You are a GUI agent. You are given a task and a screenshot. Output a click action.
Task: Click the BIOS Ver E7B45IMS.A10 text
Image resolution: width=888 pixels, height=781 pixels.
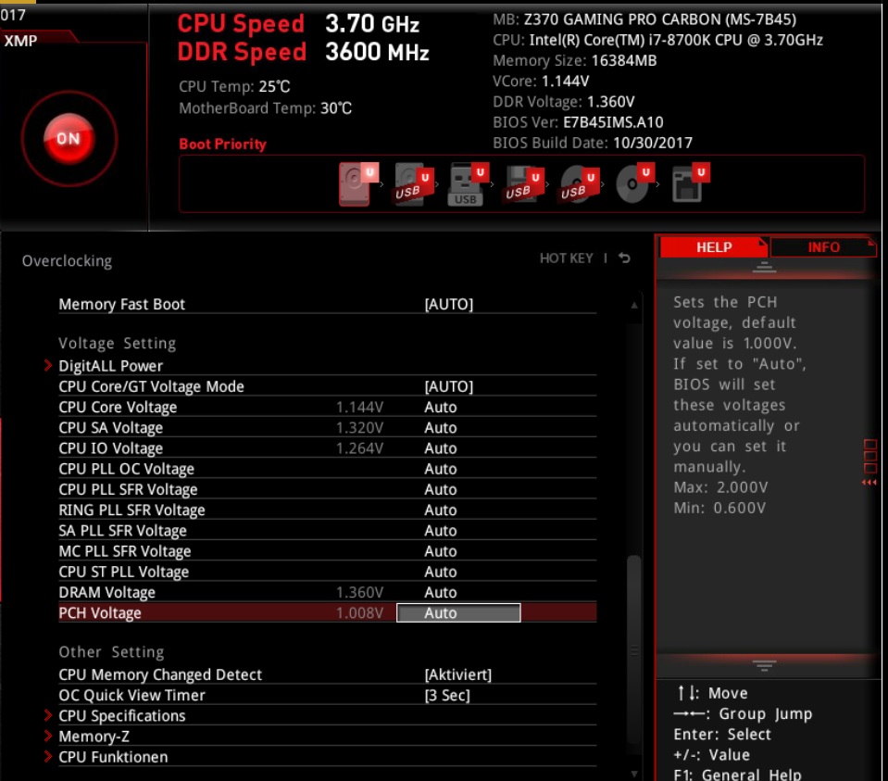tap(578, 122)
